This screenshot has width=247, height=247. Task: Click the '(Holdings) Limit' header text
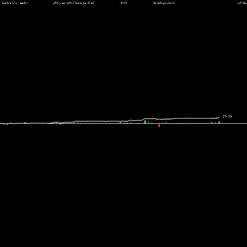(164, 3)
